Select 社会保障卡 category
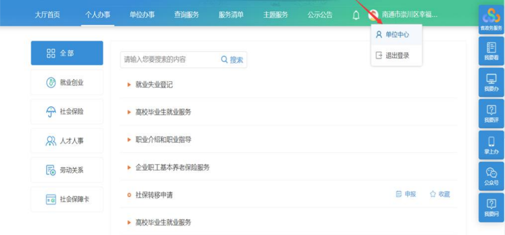505x235 pixels. tap(67, 200)
